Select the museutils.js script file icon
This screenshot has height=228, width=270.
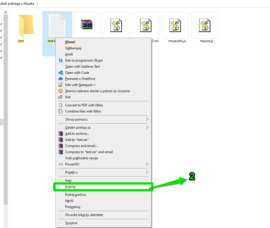175,26
